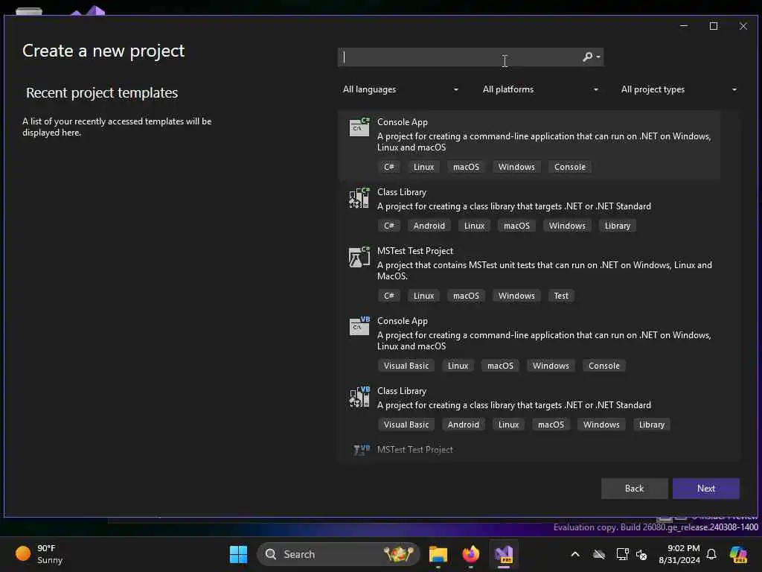Screen dimensions: 762x572
Task: Click the cloud sync off tray icon
Action: tap(599, 554)
